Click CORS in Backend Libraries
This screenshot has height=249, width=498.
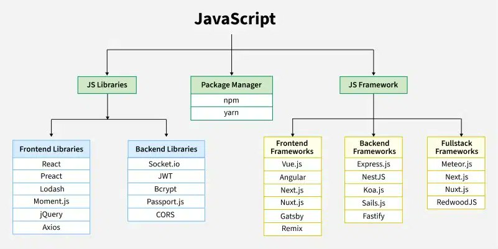point(167,215)
